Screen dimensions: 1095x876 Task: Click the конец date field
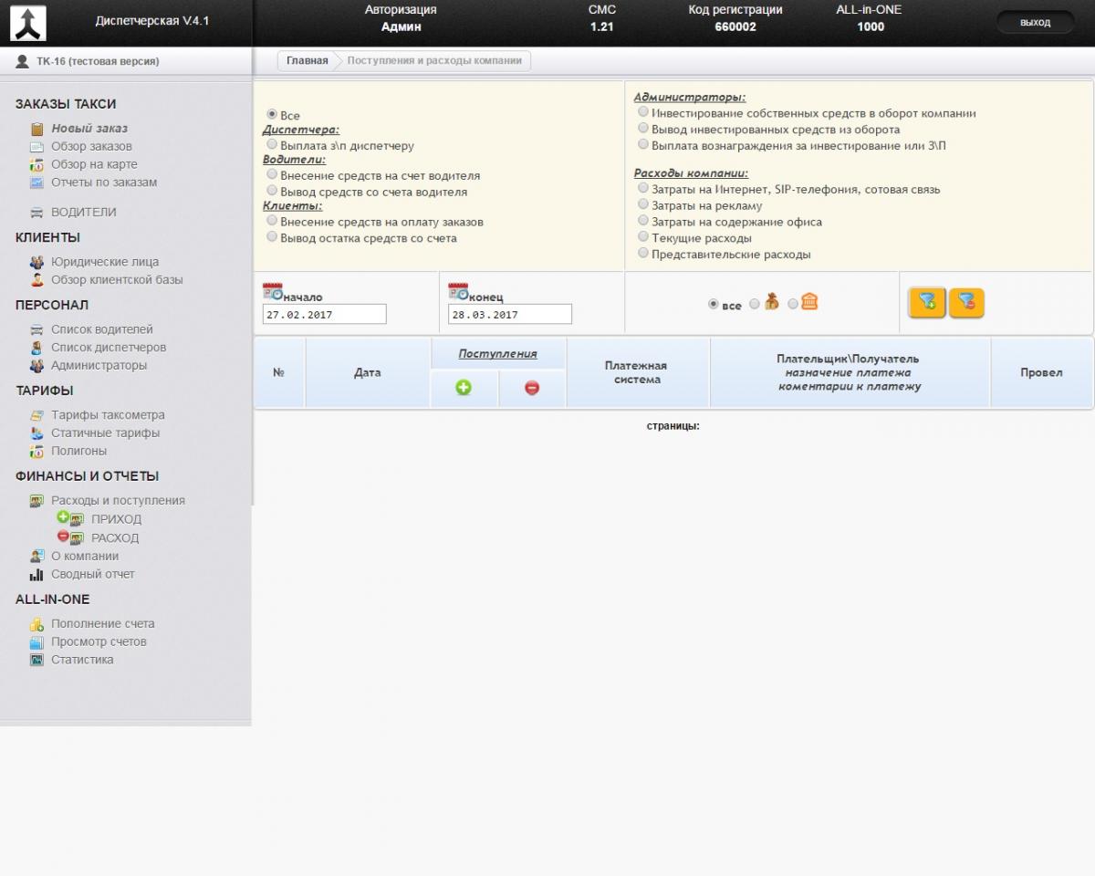[x=510, y=314]
